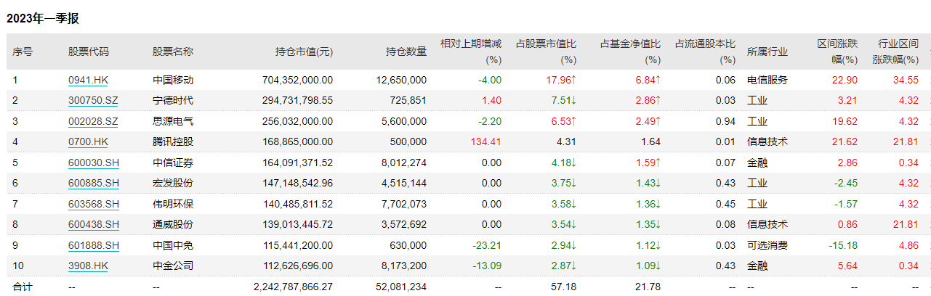The height and width of the screenshot is (296, 931).
Task: Click 工业 industry link in 伟明环保 row
Action: point(757,204)
